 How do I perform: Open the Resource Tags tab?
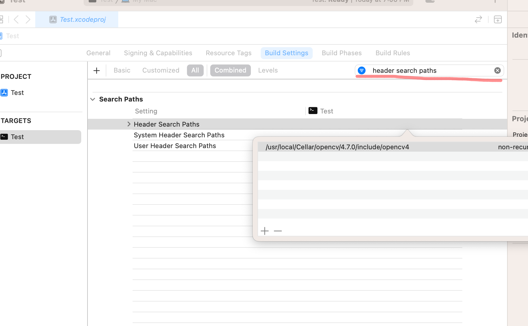coord(228,53)
